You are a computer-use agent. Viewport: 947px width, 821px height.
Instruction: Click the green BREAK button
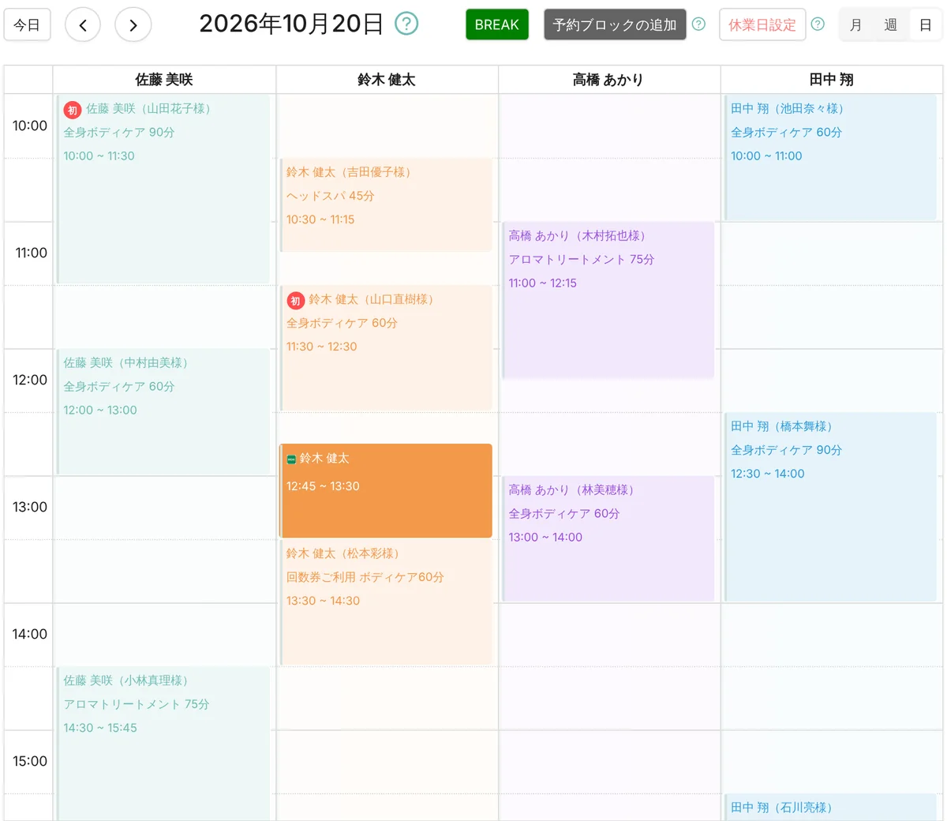click(x=497, y=25)
